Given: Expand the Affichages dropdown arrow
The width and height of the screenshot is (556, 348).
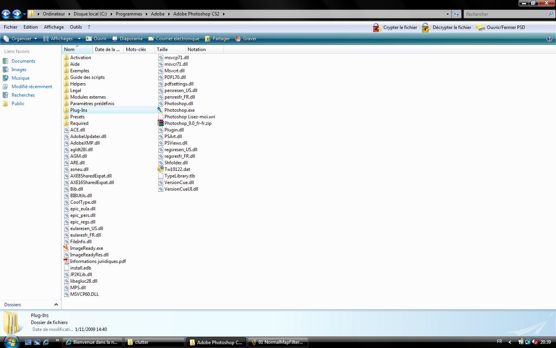Looking at the screenshot, I should [x=79, y=39].
